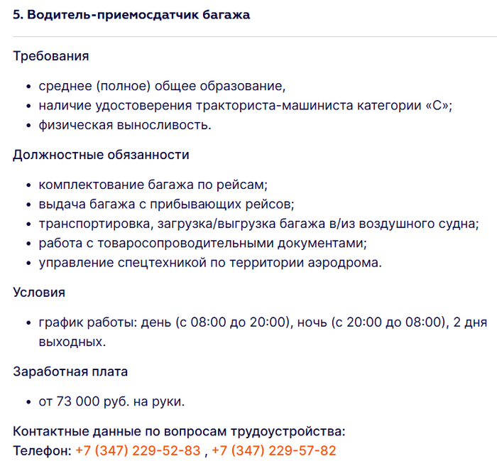Image resolution: width=497 pixels, height=461 pixels.
Task: Click the "Контактные данные по вопросам трудоустройства" line
Action: pyautogui.click(x=179, y=431)
